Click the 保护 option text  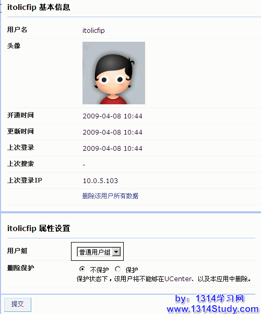coord(132,270)
